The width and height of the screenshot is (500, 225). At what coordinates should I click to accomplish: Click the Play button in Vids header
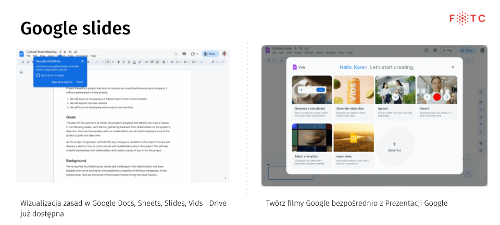pos(448,51)
